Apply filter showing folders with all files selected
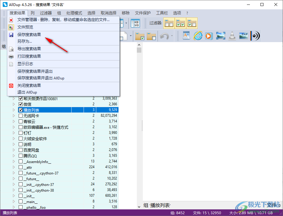This screenshot has width=283, height=216. coord(180,23)
